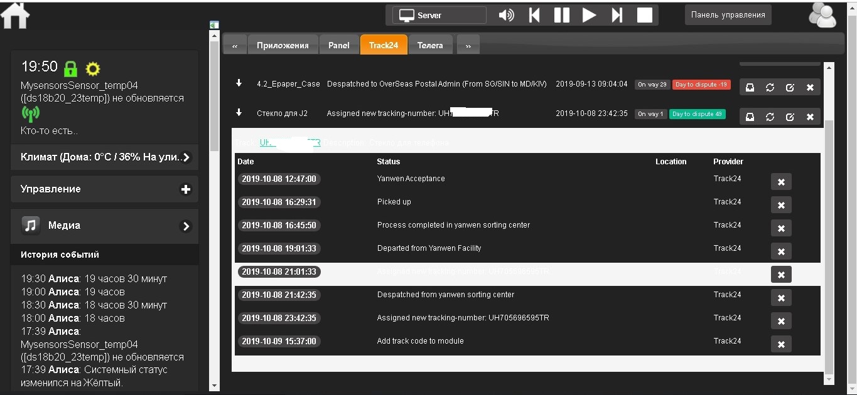Open the Медиа panel chevron
The image size is (857, 395).
tap(186, 226)
